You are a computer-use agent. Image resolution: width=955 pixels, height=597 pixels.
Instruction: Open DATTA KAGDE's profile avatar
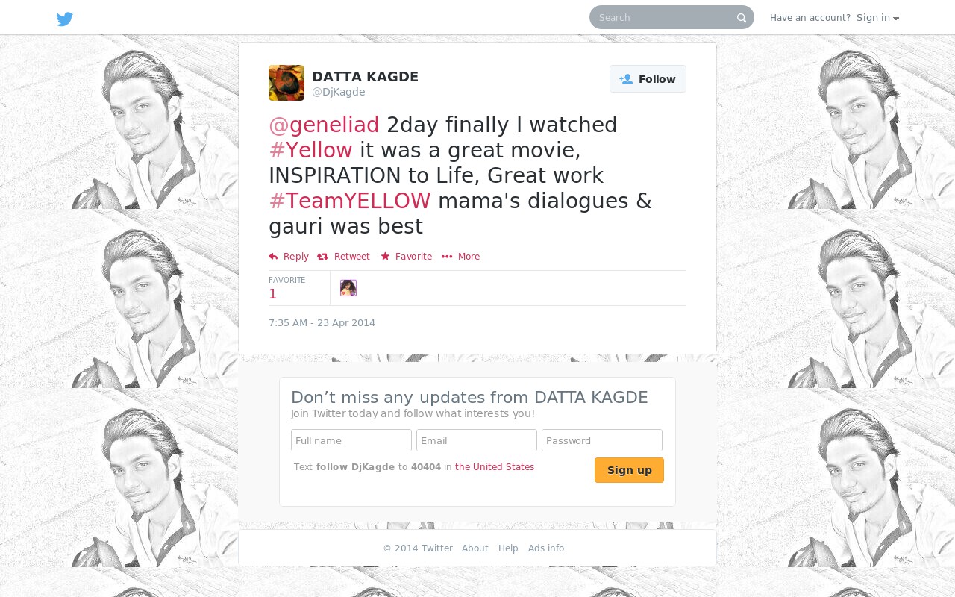click(x=286, y=83)
